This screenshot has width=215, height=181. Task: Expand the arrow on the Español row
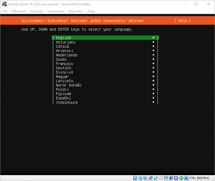point(154,98)
